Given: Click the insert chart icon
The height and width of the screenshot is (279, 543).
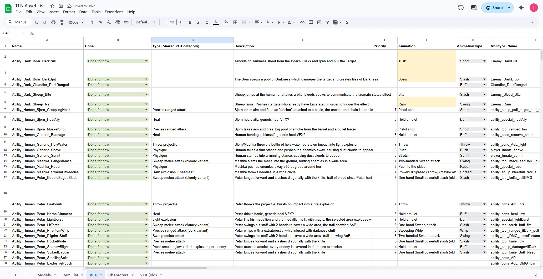Looking at the screenshot, I should 319,22.
